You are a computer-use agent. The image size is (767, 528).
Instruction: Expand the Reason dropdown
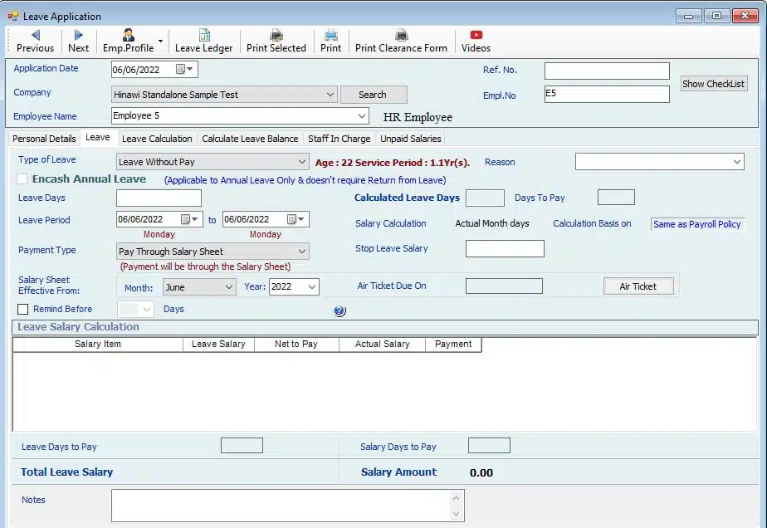(x=736, y=162)
